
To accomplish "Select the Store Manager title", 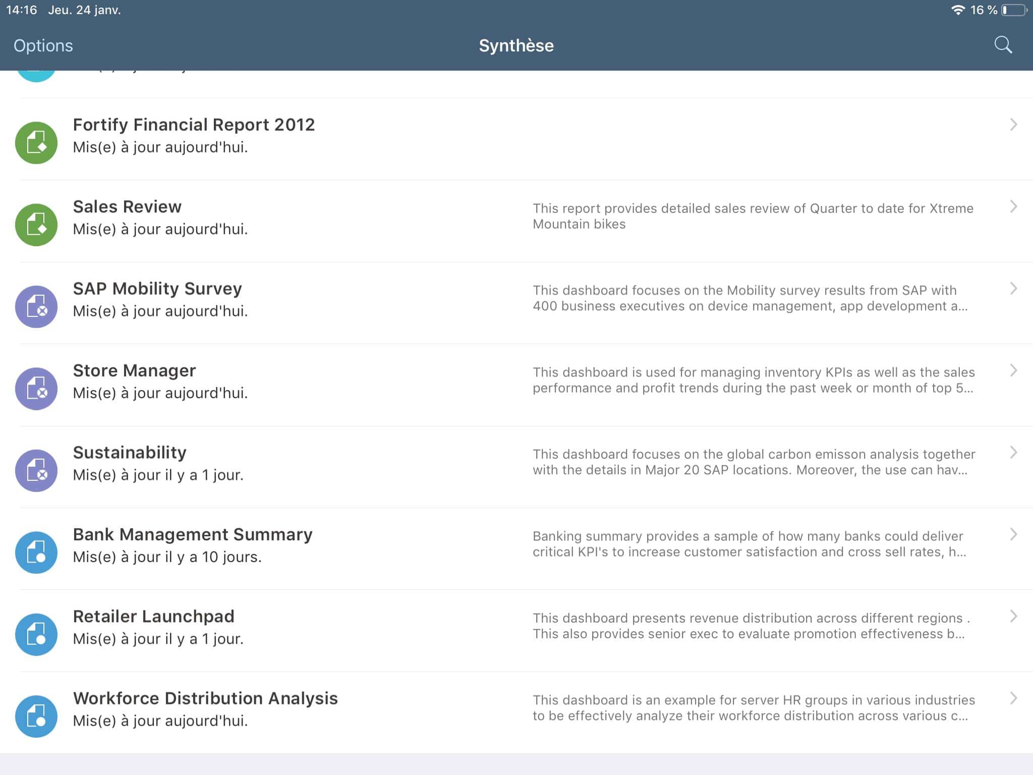I will [134, 370].
